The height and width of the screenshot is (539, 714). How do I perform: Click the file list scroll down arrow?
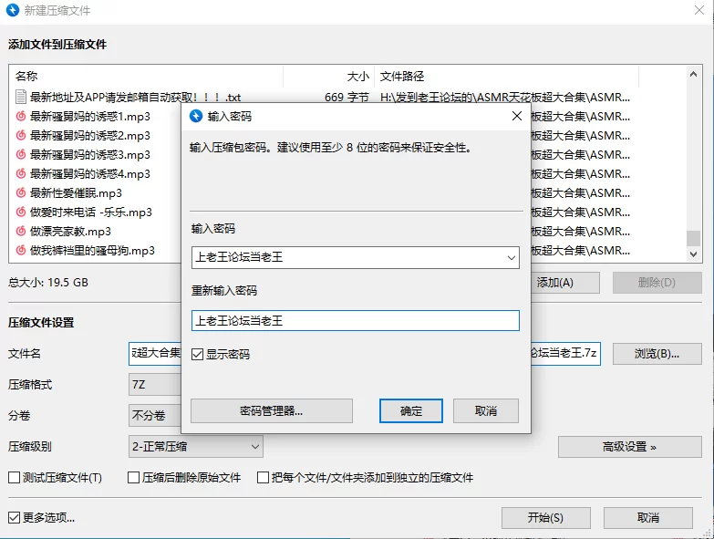tap(693, 254)
